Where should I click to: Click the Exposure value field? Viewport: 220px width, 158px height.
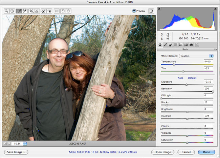pyautogui.click(x=208, y=82)
